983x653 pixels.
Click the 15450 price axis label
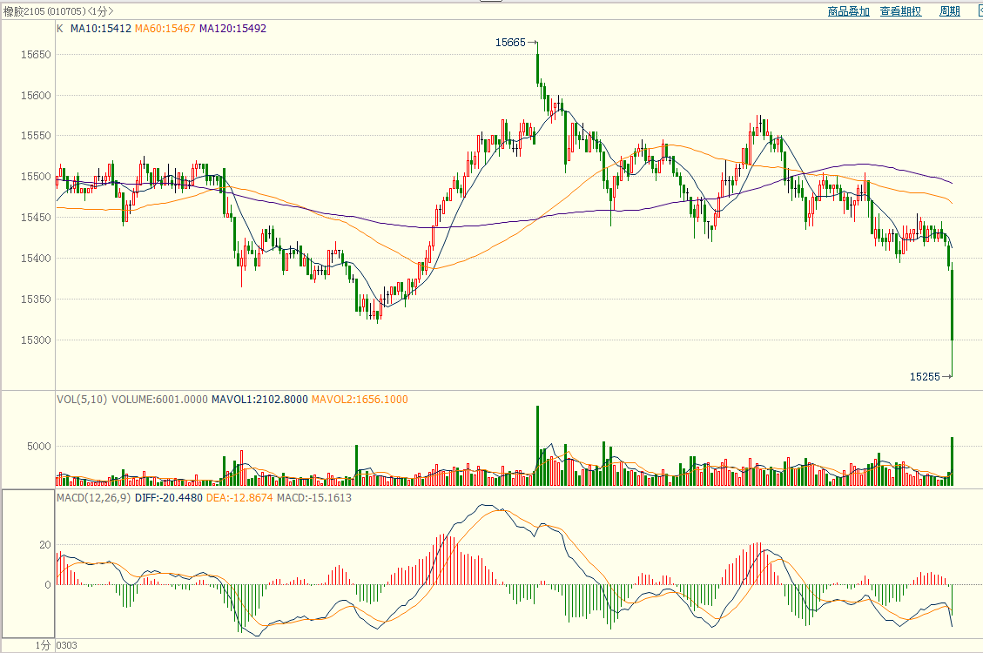[x=36, y=218]
